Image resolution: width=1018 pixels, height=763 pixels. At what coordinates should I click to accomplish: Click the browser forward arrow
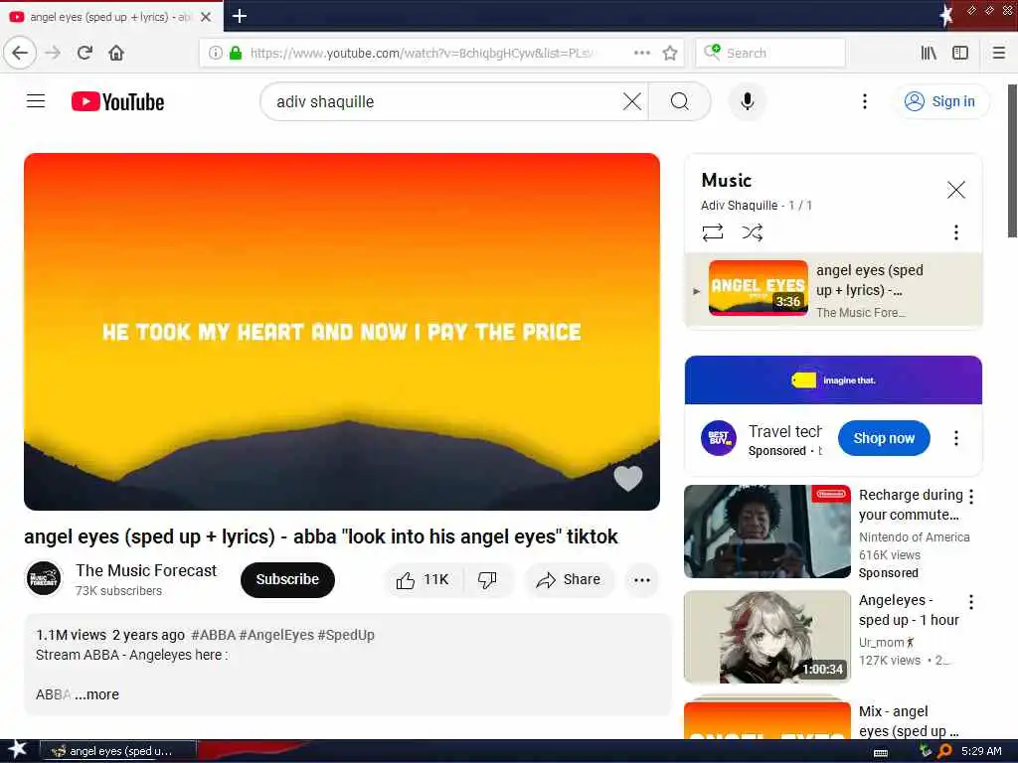pos(53,53)
